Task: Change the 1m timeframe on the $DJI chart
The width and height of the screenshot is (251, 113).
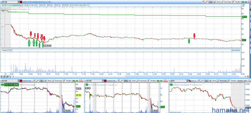Action: pos(206,81)
